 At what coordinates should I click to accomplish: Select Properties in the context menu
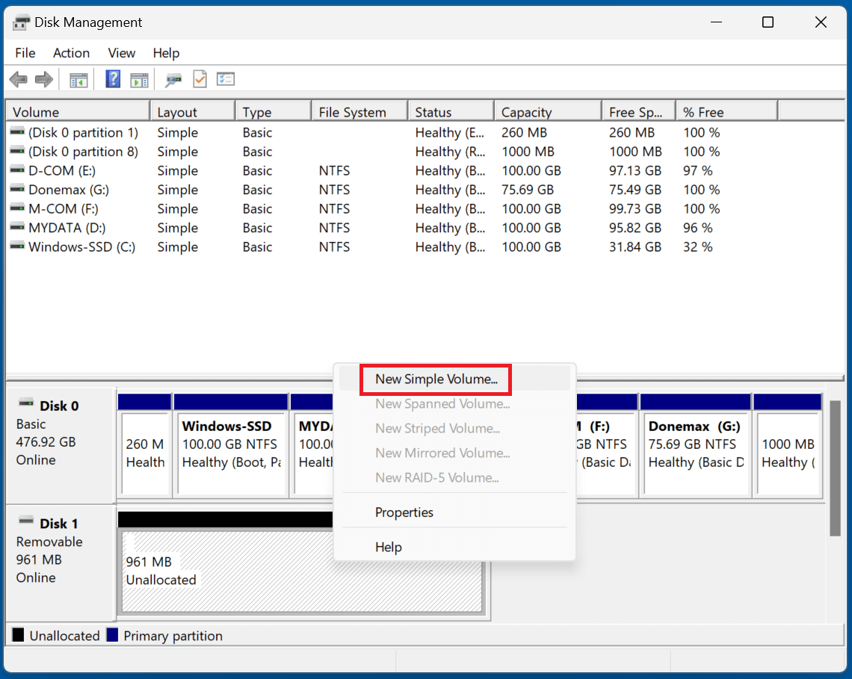[x=404, y=512]
